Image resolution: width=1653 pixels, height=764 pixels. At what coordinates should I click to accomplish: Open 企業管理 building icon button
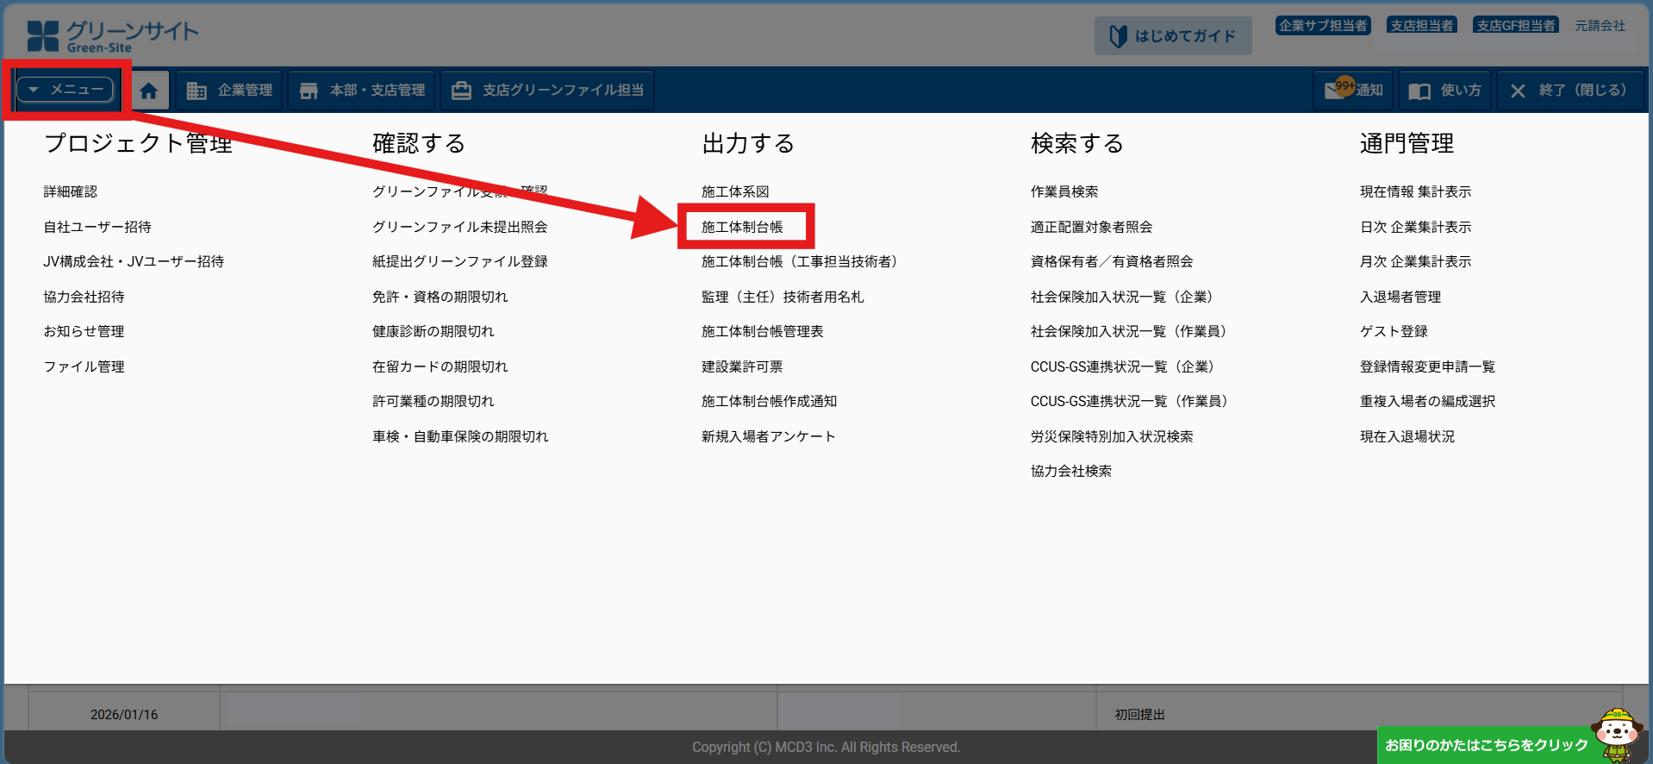(229, 91)
